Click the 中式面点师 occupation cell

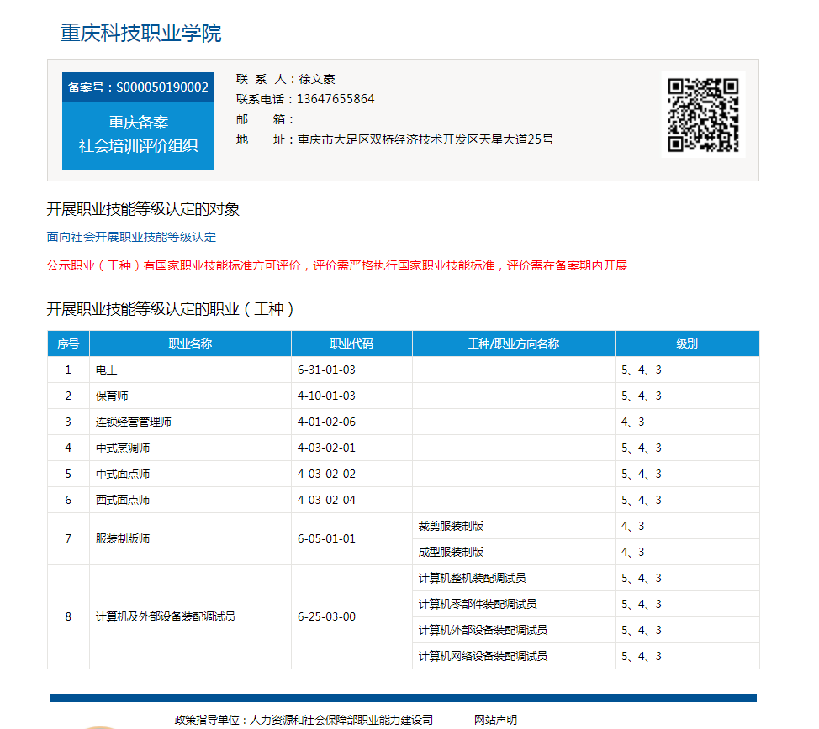point(190,474)
